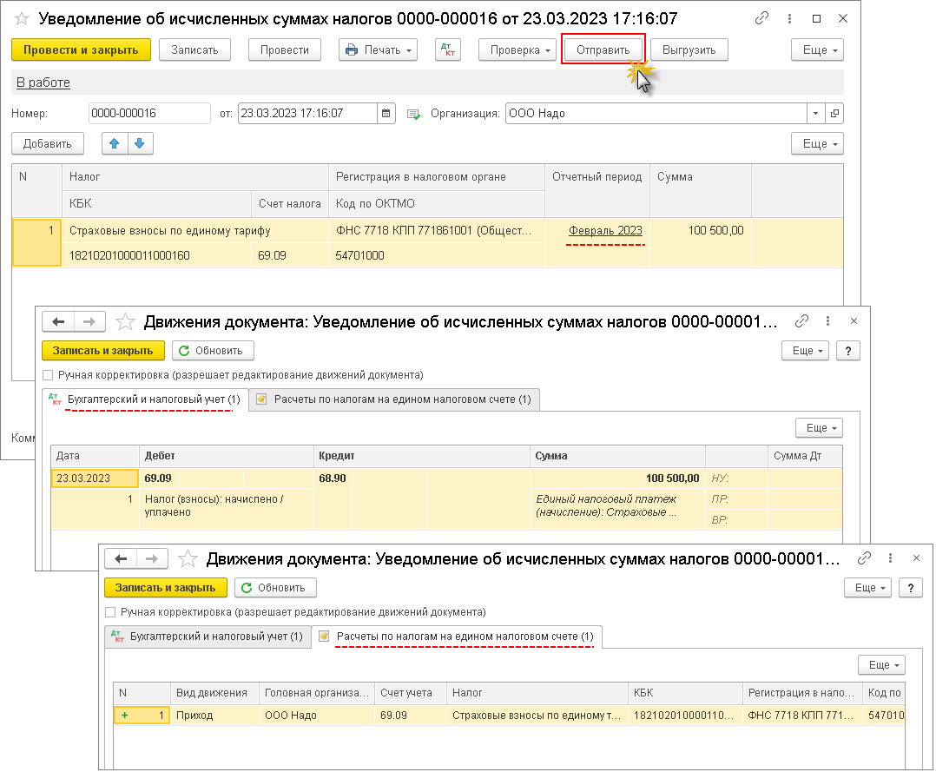
Task: Enable manual correction in bottom window
Action: tap(110, 612)
